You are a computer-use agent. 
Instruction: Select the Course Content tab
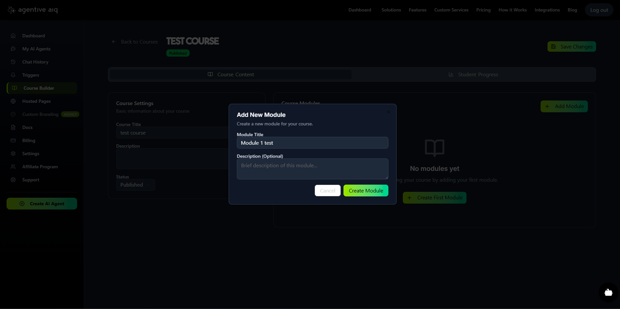[x=231, y=75]
